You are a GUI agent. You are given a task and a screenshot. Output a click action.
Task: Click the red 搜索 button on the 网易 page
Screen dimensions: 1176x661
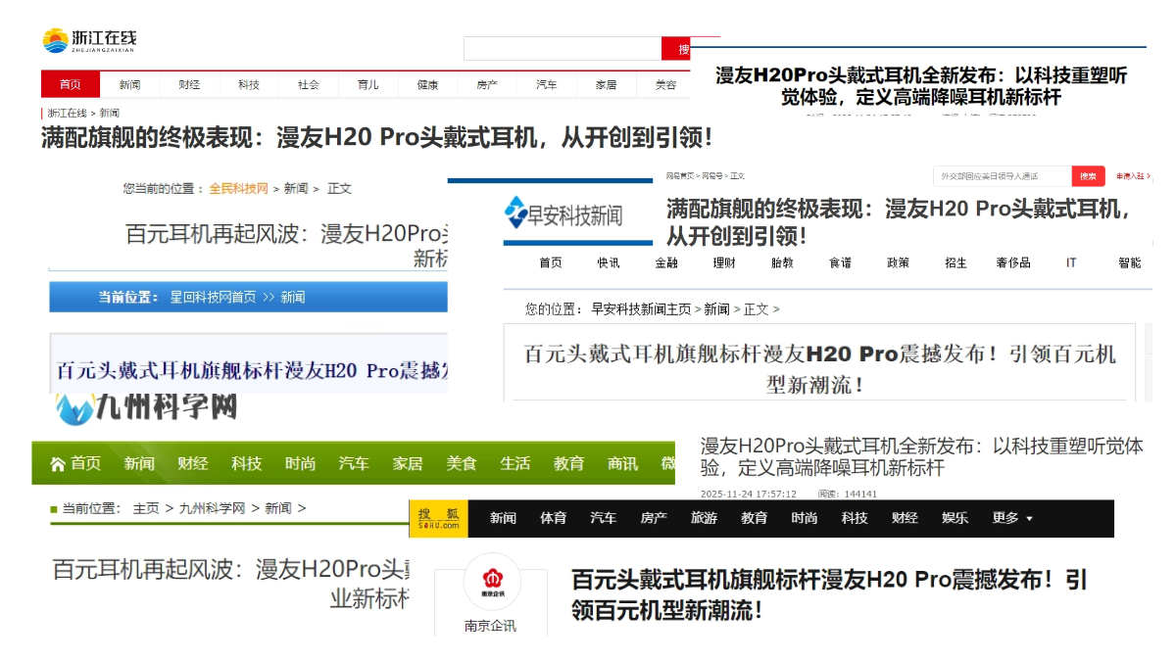pyautogui.click(x=1088, y=176)
